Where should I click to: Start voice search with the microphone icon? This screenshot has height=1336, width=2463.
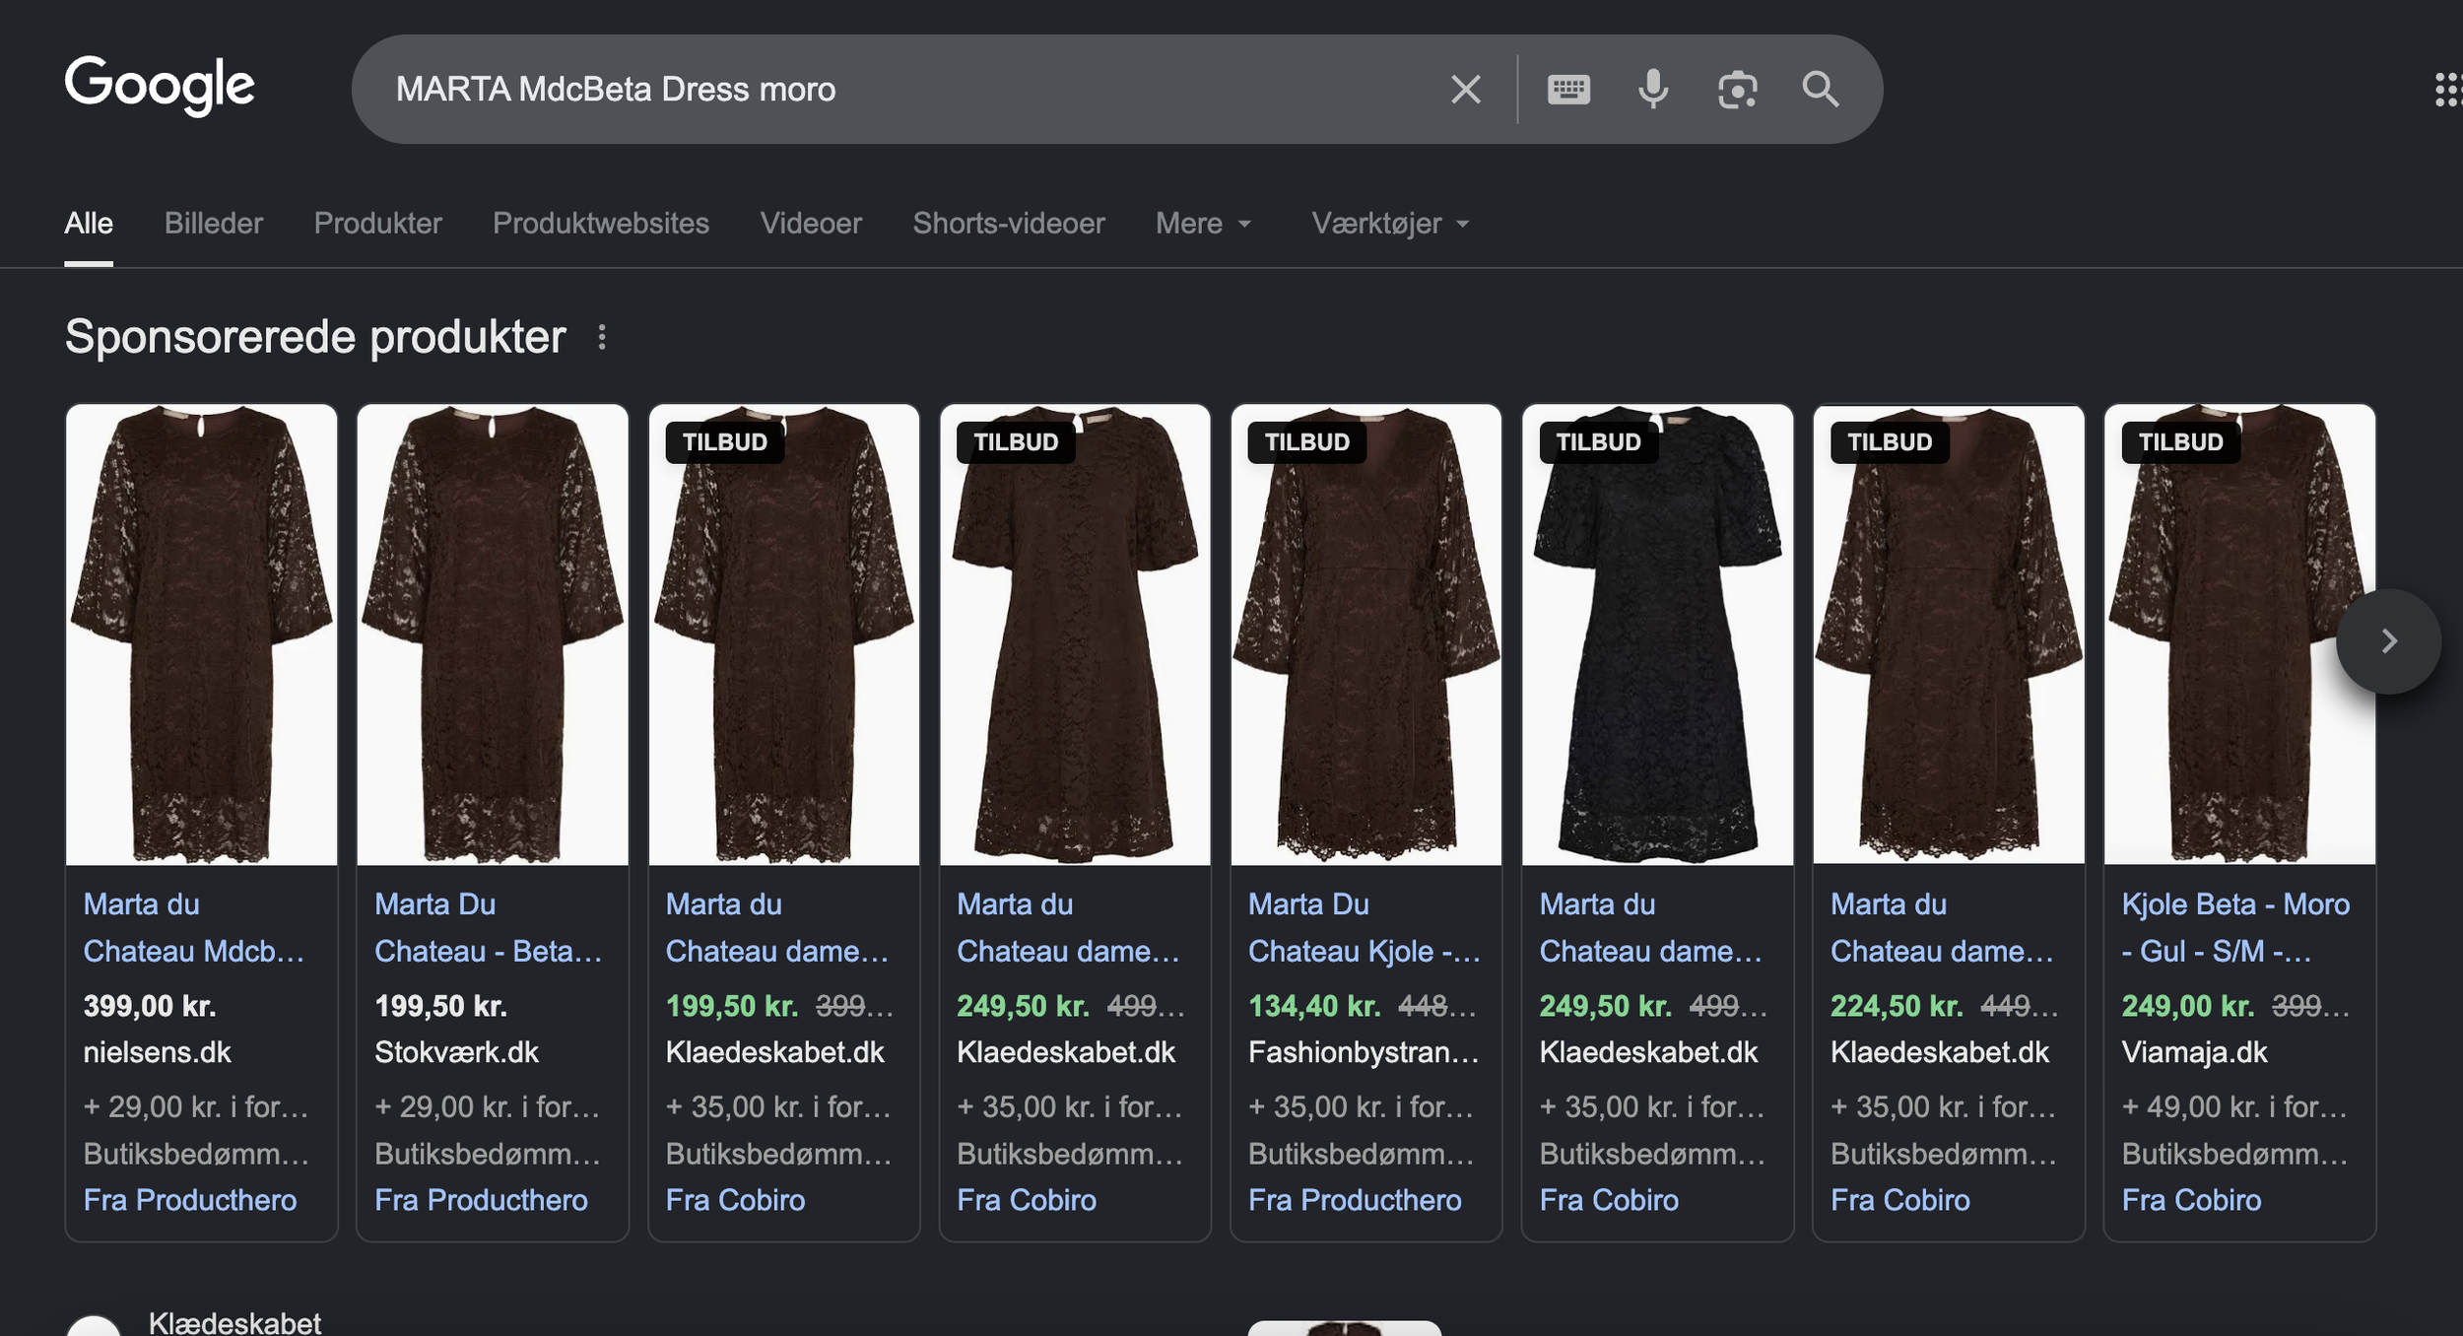1653,90
